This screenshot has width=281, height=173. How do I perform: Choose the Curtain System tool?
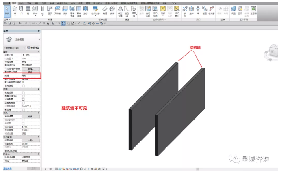click(x=72, y=11)
